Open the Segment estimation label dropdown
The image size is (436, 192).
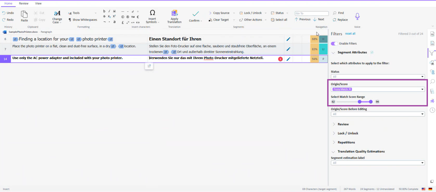click(378, 163)
